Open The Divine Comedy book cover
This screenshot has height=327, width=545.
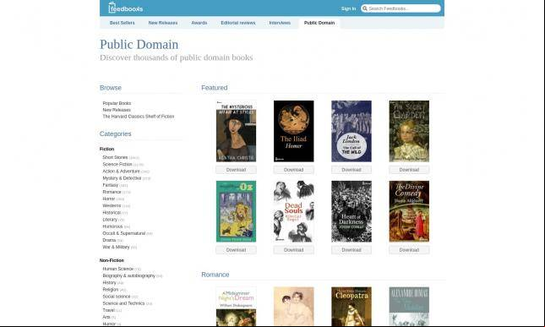(409, 211)
